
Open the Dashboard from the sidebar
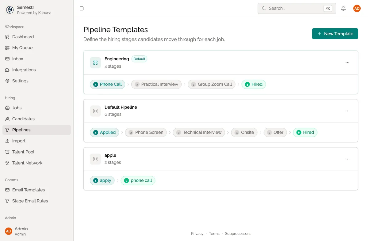coord(23,37)
